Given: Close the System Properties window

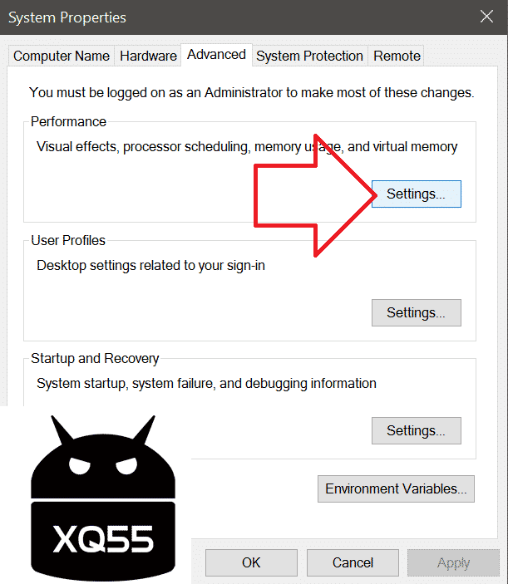Looking at the screenshot, I should point(487,16).
